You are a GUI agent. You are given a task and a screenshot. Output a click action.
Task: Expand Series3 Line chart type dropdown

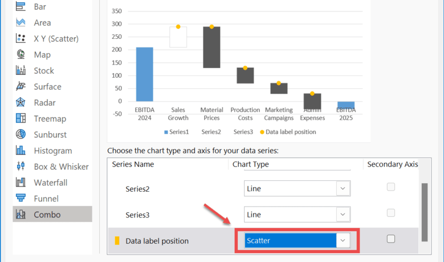click(x=343, y=215)
